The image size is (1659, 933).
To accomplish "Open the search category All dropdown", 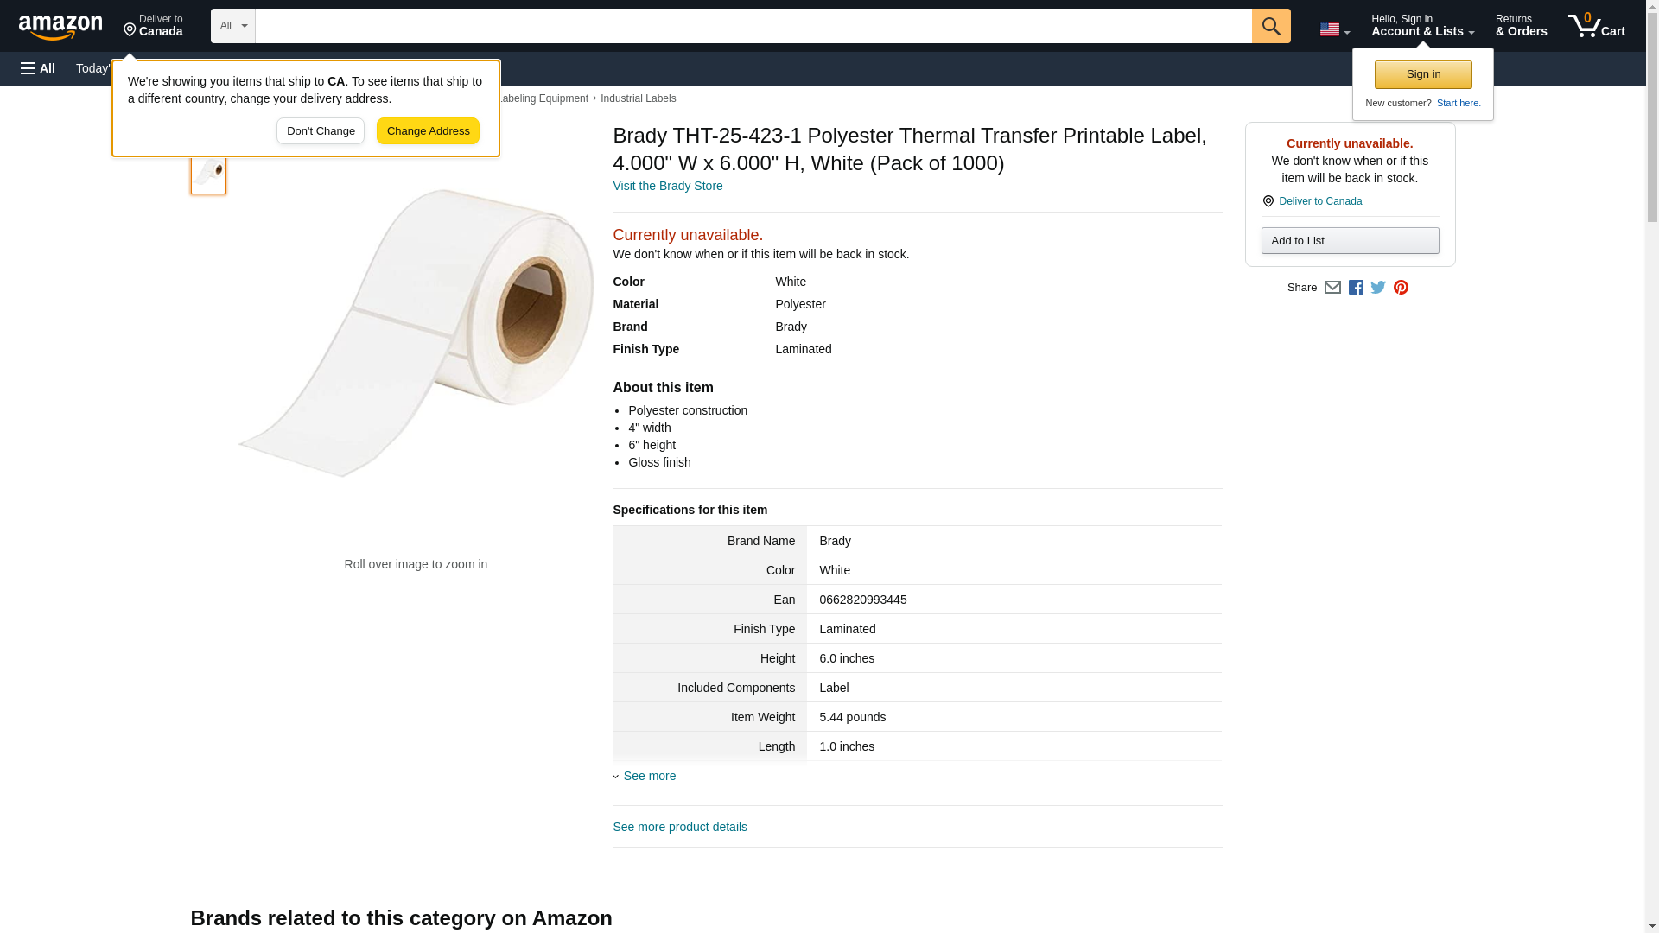I will 232,26.
